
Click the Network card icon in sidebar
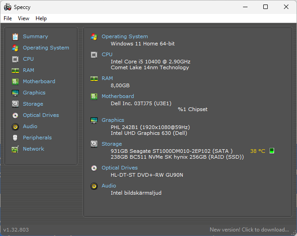[15, 149]
